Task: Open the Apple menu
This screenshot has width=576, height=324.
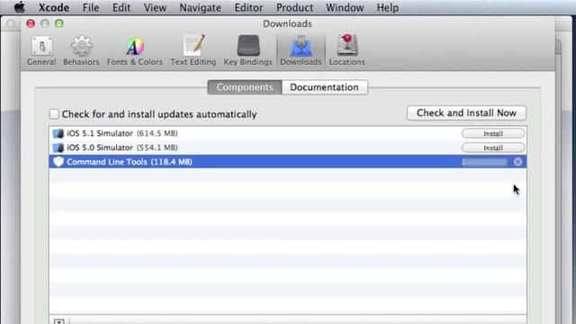Action: click(x=19, y=7)
